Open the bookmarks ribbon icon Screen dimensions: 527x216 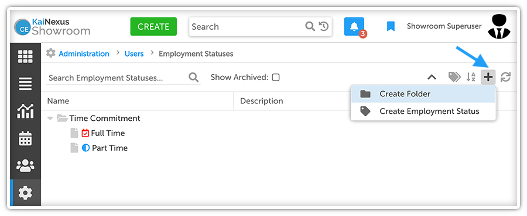[x=391, y=26]
